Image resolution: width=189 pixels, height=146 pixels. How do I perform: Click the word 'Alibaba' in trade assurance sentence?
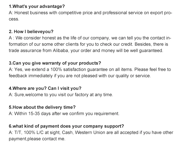tap(61, 50)
